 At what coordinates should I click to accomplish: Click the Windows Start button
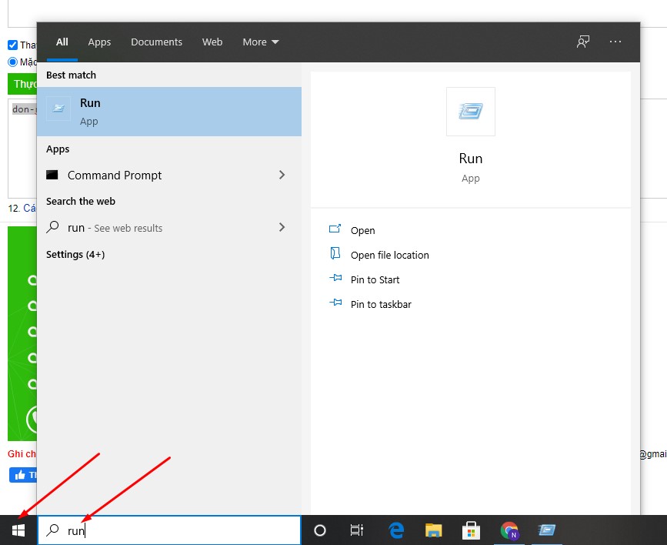click(x=18, y=530)
